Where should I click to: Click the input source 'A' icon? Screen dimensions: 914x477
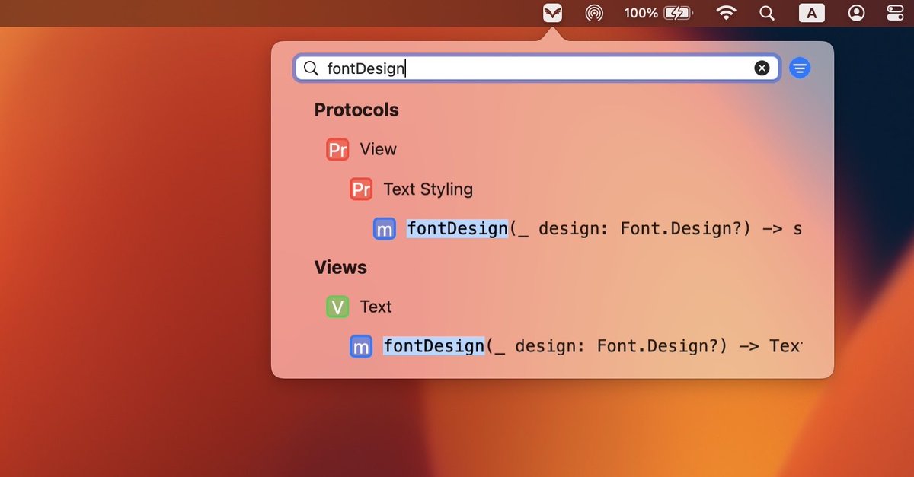(811, 13)
